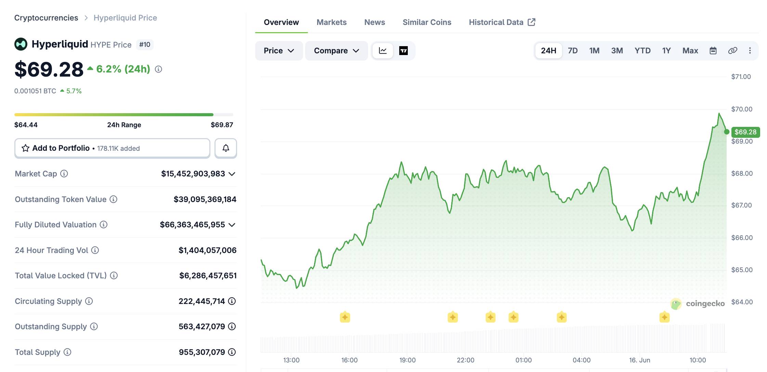Select the YTD chart range
The height and width of the screenshot is (372, 767).
(642, 51)
